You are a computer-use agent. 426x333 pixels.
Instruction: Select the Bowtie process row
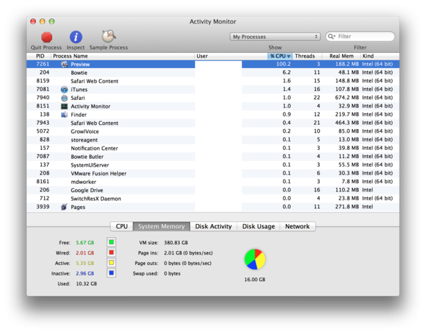pyautogui.click(x=213, y=73)
